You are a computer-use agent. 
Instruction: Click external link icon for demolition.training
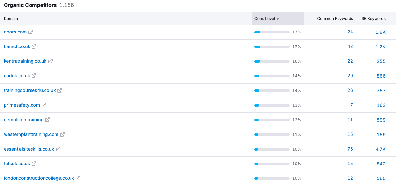click(47, 120)
